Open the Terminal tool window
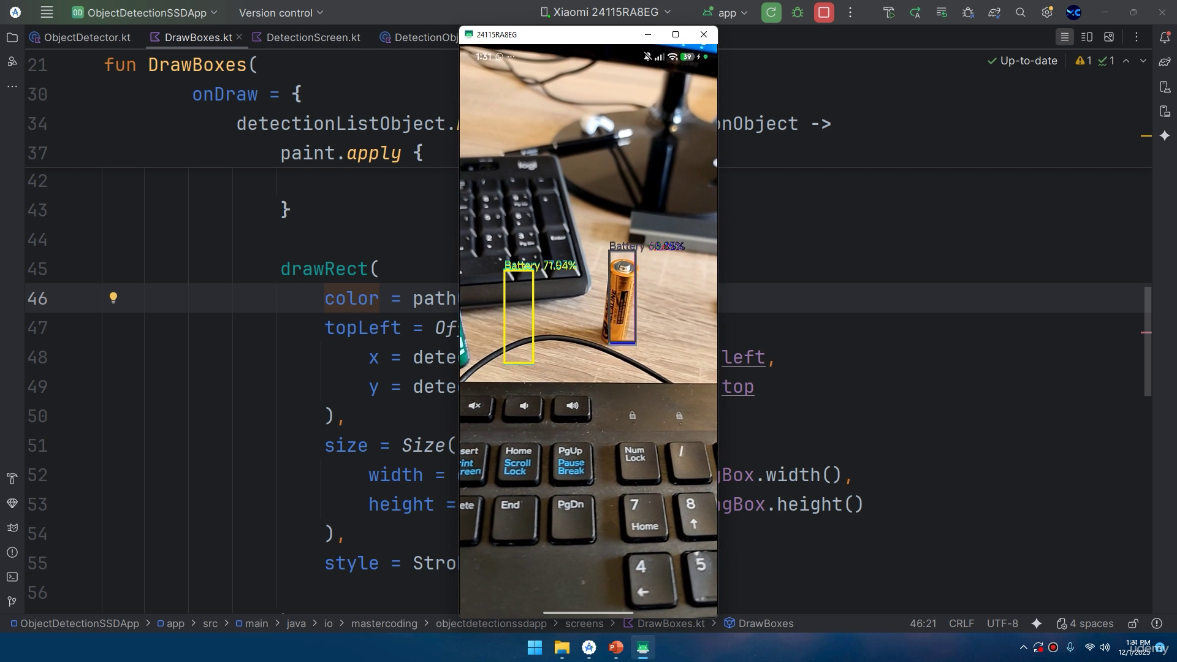This screenshot has width=1177, height=662. pyautogui.click(x=12, y=577)
